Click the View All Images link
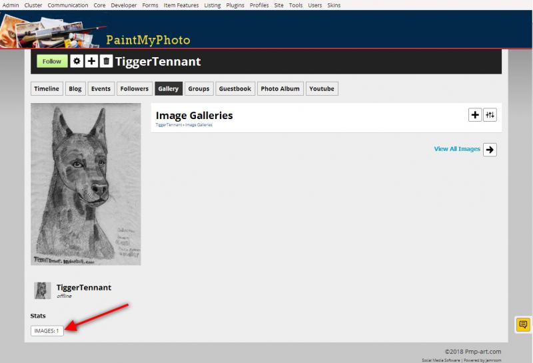 [x=457, y=149]
